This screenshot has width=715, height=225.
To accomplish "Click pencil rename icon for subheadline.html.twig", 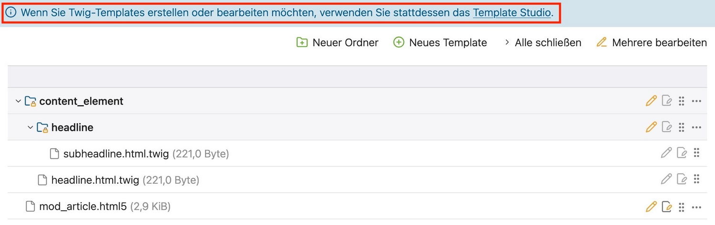I will click(x=666, y=153).
